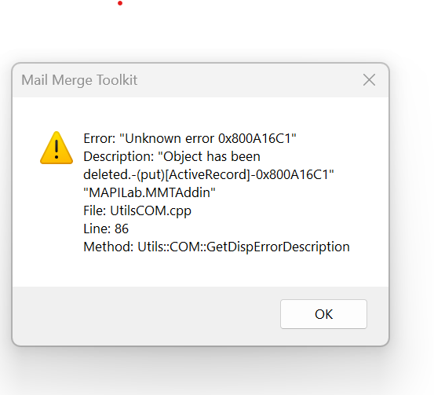The width and height of the screenshot is (434, 395).
Task: Click the "Error:" label at the start
Action: click(100, 138)
